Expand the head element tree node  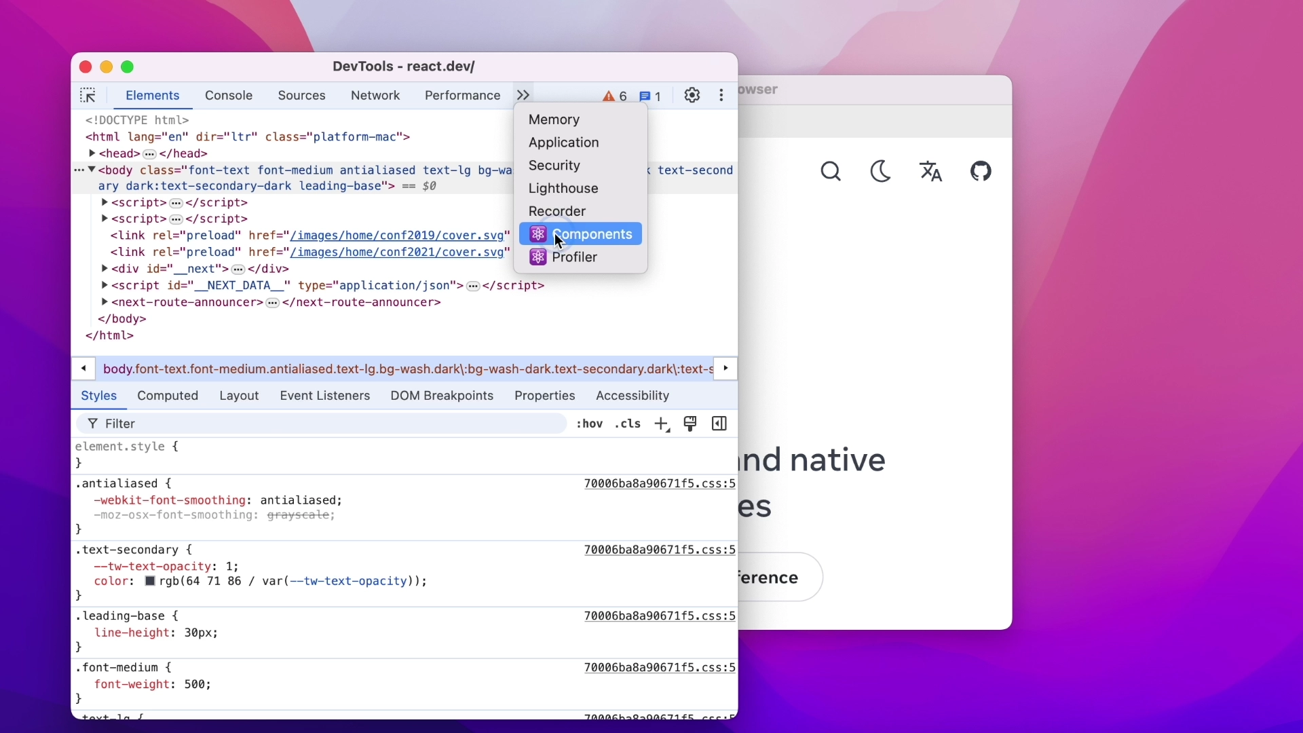(94, 153)
